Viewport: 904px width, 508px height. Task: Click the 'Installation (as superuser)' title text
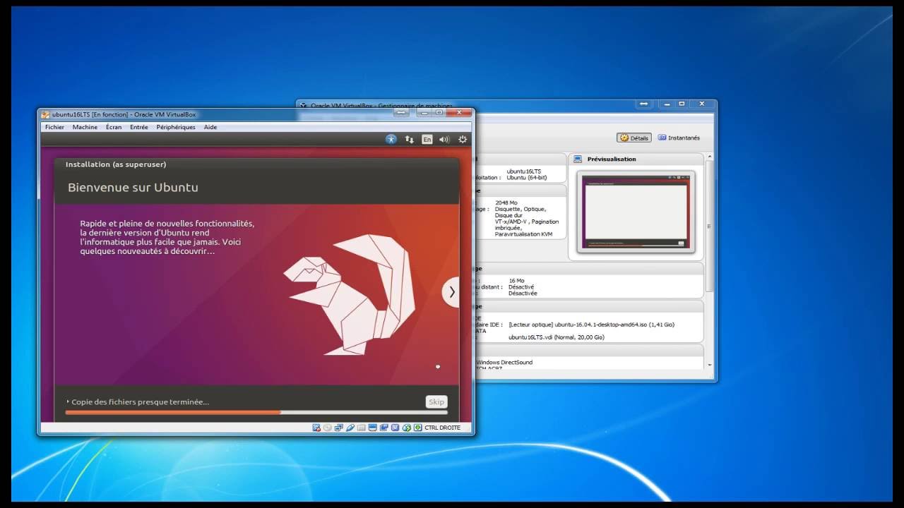[x=116, y=164]
